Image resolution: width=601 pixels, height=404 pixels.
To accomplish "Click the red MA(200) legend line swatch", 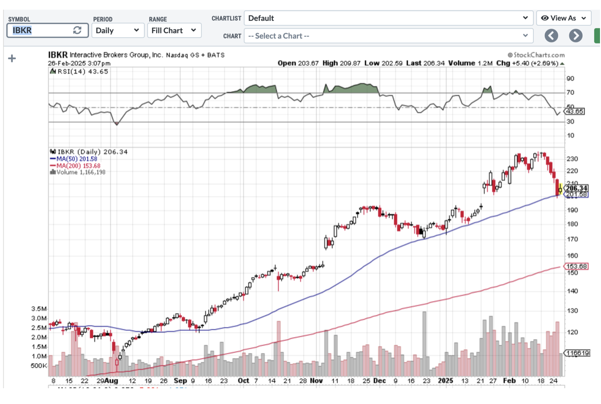I will (x=53, y=165).
